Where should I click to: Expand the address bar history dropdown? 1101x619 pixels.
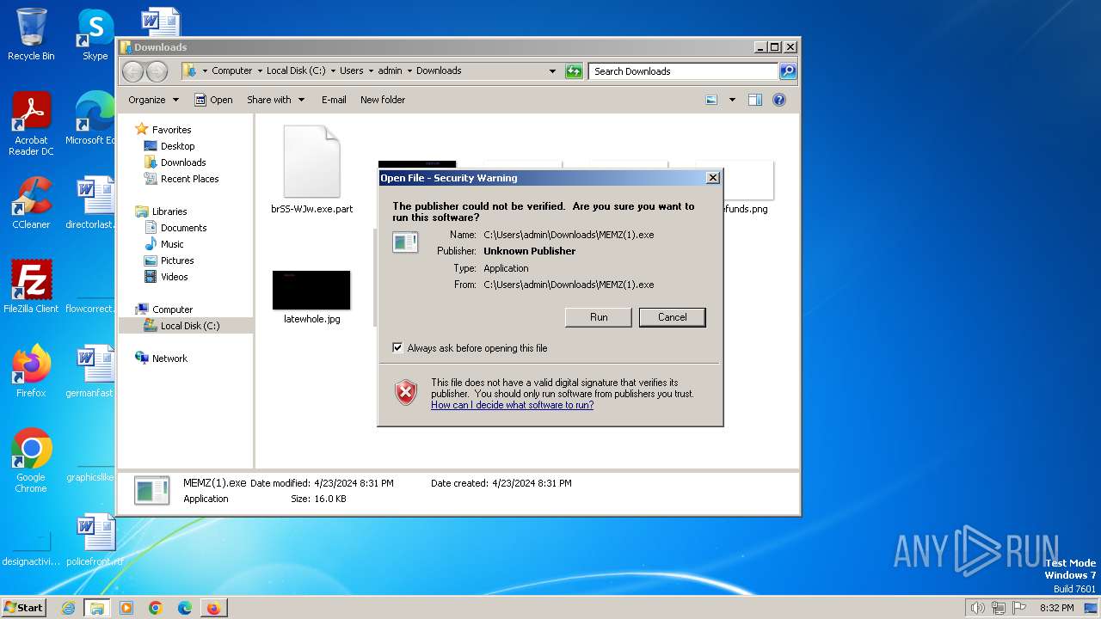pos(552,71)
